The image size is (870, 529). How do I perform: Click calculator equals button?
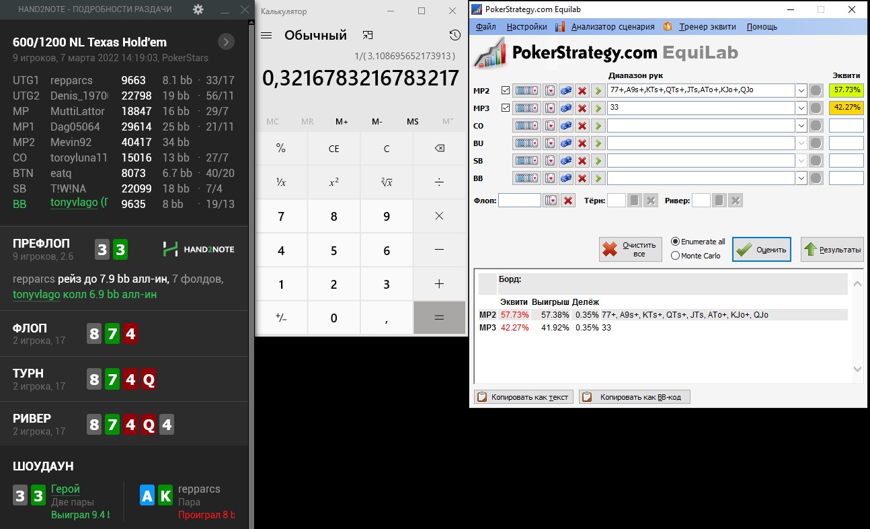[439, 318]
